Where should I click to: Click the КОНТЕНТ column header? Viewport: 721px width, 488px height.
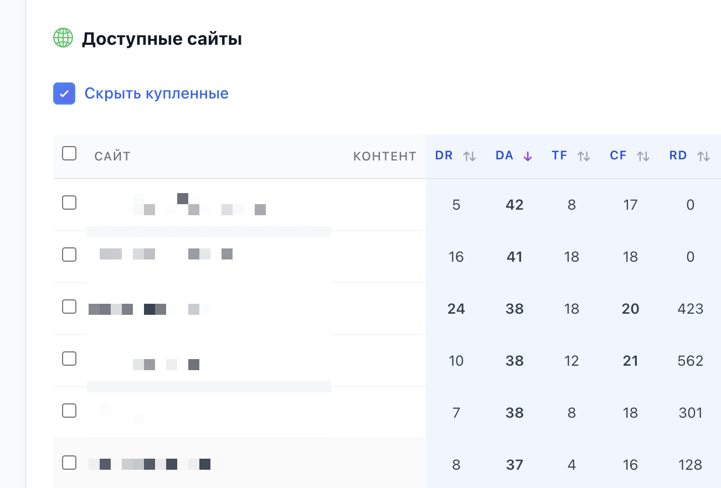[x=385, y=156]
